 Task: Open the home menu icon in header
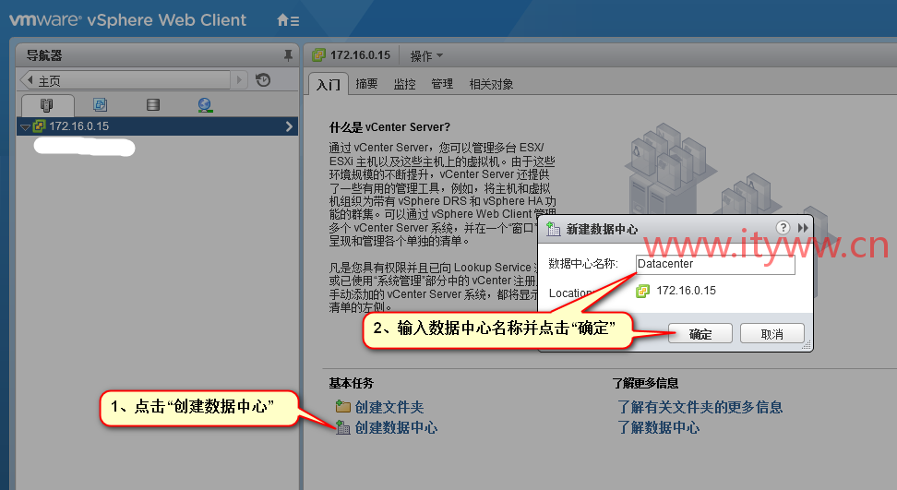click(288, 20)
